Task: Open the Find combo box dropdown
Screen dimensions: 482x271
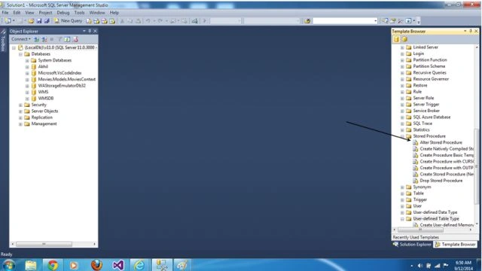Action: click(x=375, y=21)
